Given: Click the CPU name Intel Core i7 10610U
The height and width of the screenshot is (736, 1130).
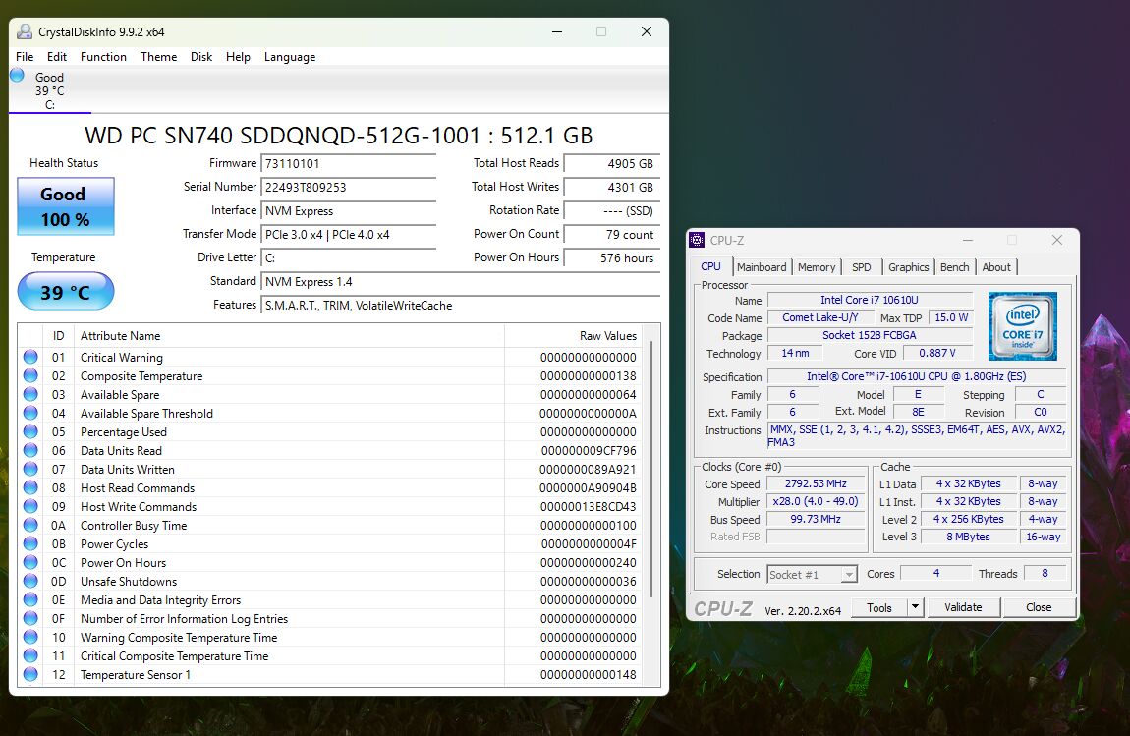Looking at the screenshot, I should click(870, 300).
